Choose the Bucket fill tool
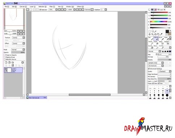The image size is (175, 138). (151, 47)
